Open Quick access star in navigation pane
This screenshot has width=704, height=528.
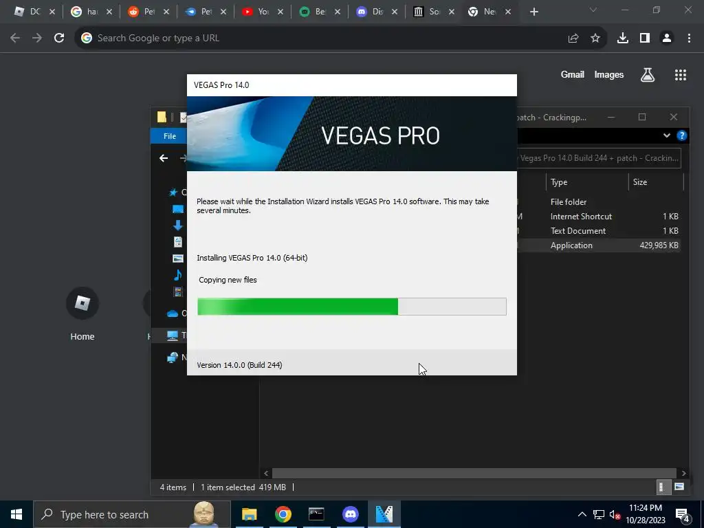coord(173,192)
